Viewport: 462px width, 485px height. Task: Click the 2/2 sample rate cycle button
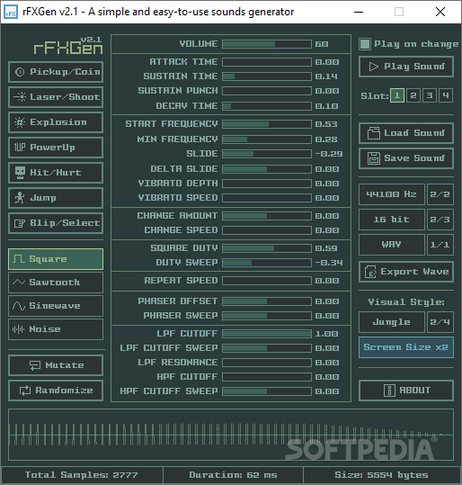click(x=440, y=194)
